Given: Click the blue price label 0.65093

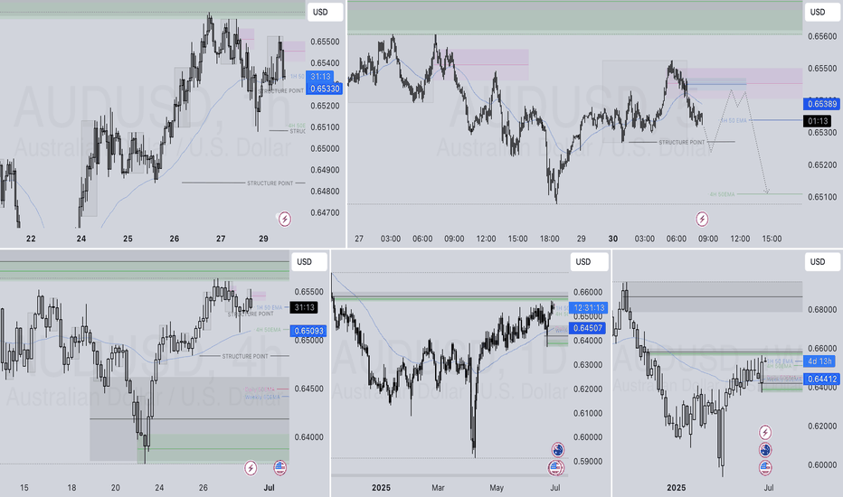Looking at the screenshot, I should (x=308, y=331).
